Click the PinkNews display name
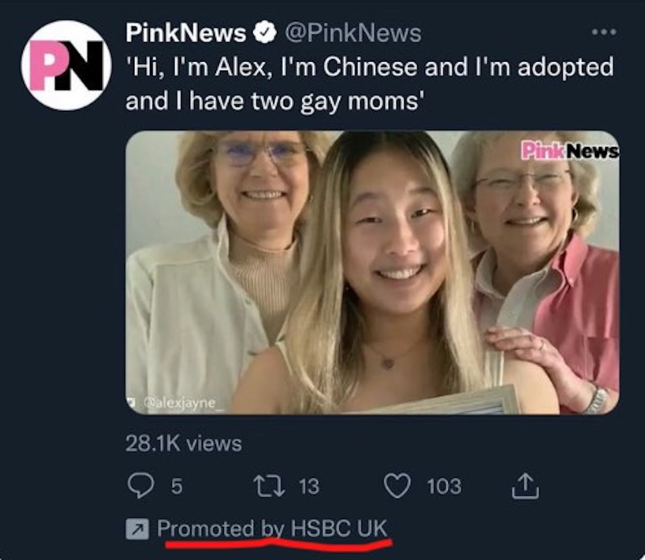Screen dimensions: 645x560 tap(185, 34)
